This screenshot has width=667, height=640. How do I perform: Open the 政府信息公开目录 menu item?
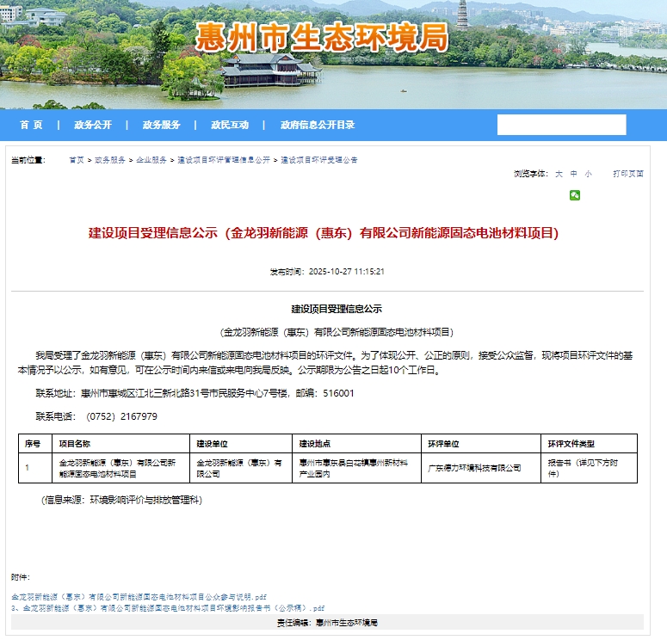click(x=318, y=125)
